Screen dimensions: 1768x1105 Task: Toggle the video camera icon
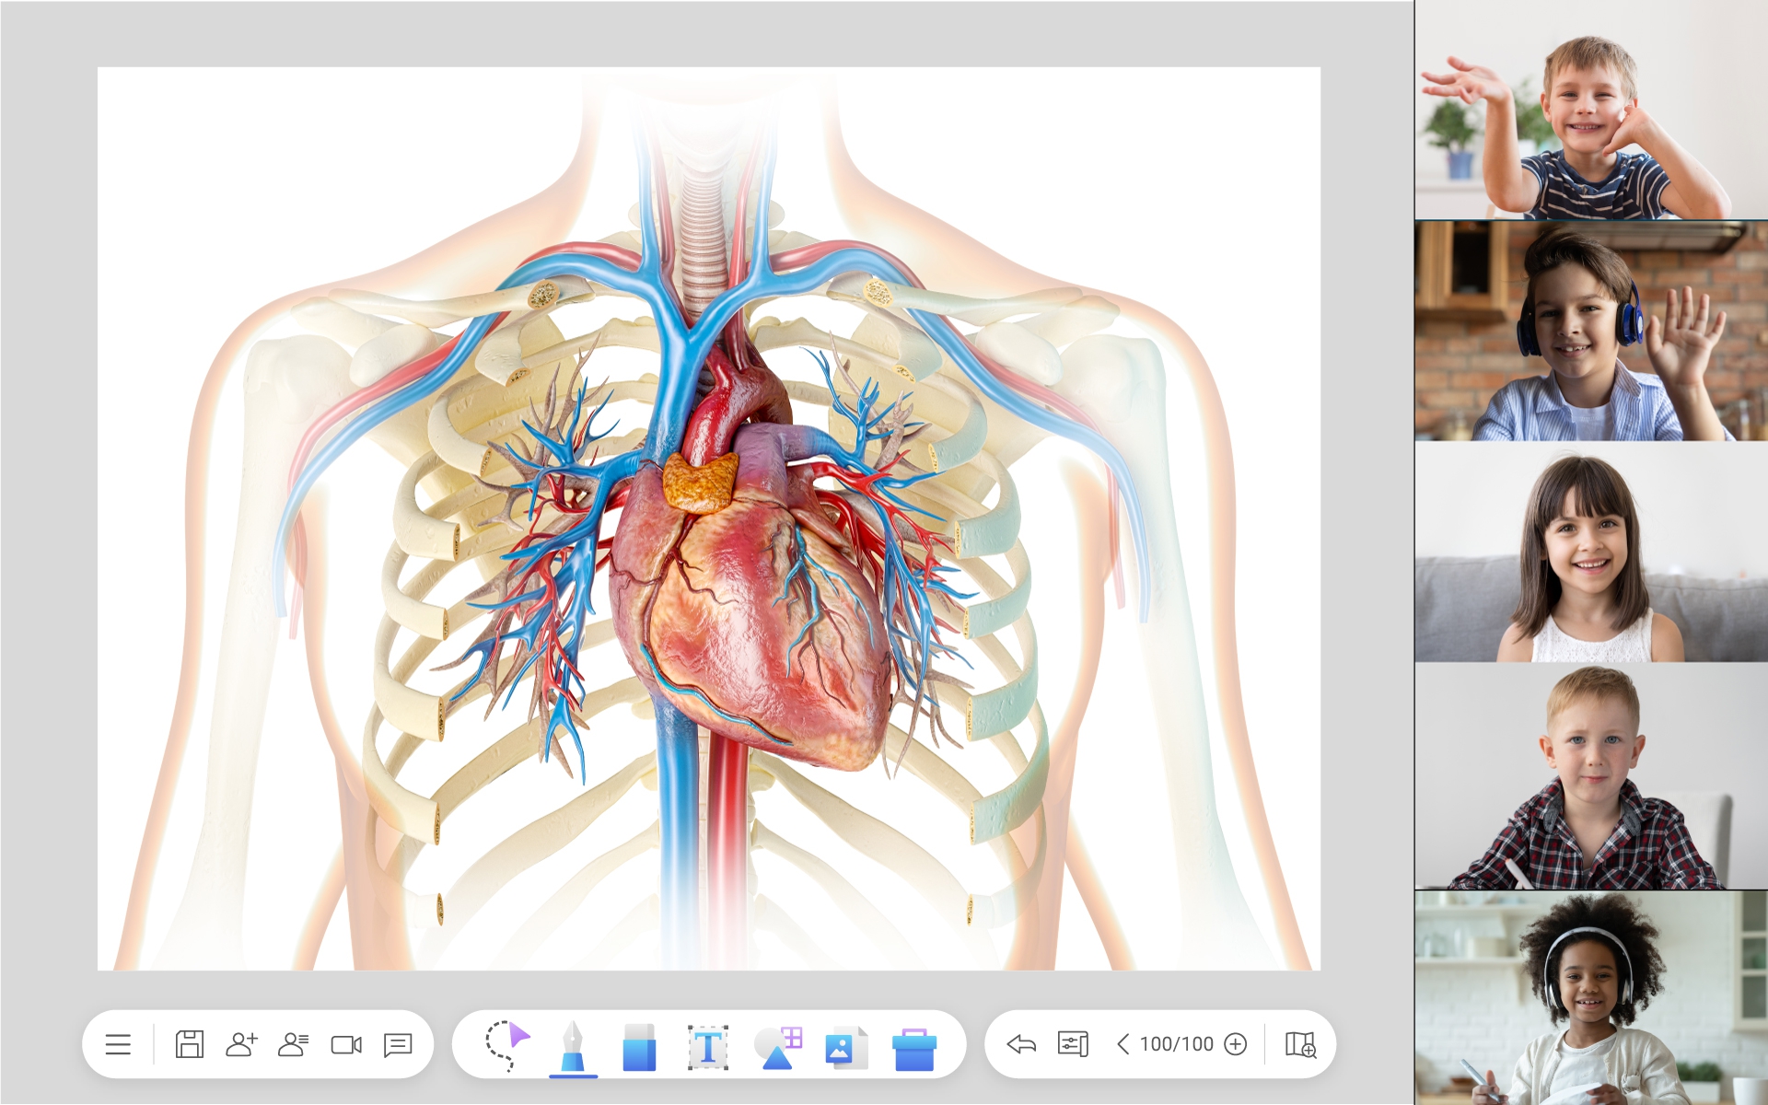pyautogui.click(x=346, y=1044)
